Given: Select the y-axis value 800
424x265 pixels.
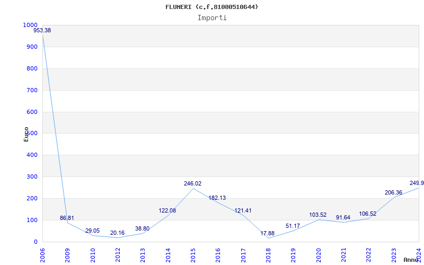Looking at the screenshot, I should pos(32,68).
